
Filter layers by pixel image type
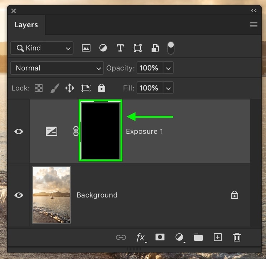coord(86,48)
